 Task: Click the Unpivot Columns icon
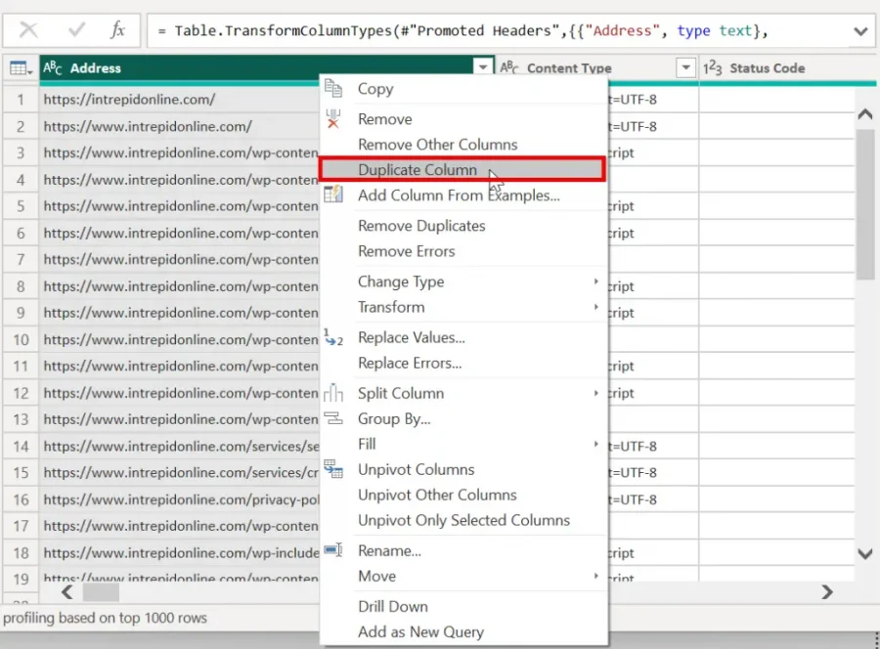click(333, 469)
